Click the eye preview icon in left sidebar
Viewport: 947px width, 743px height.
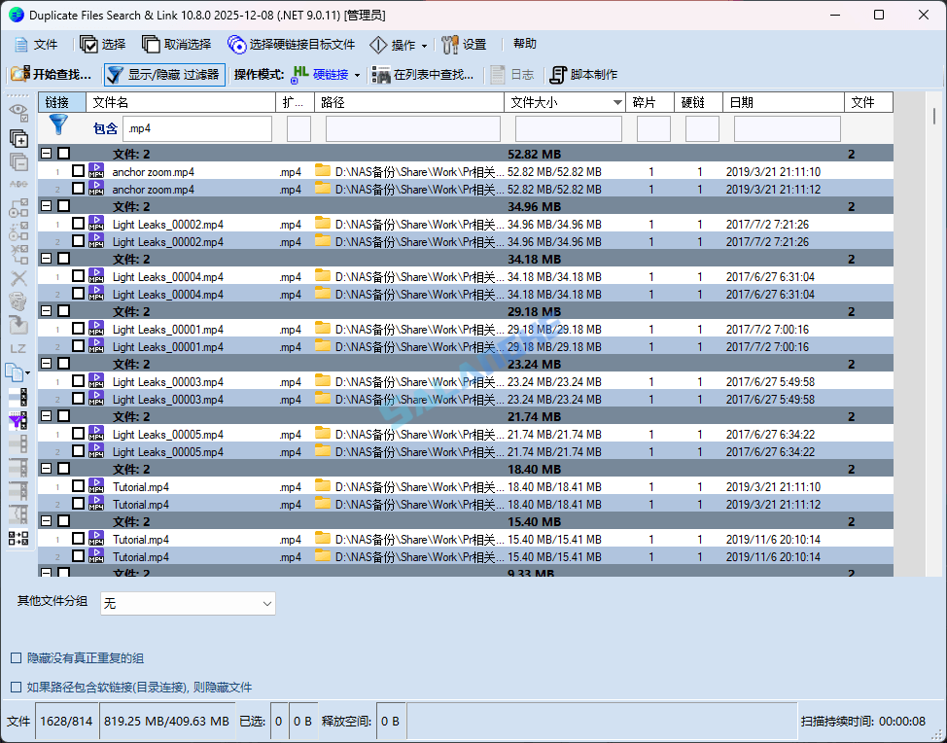pos(17,110)
